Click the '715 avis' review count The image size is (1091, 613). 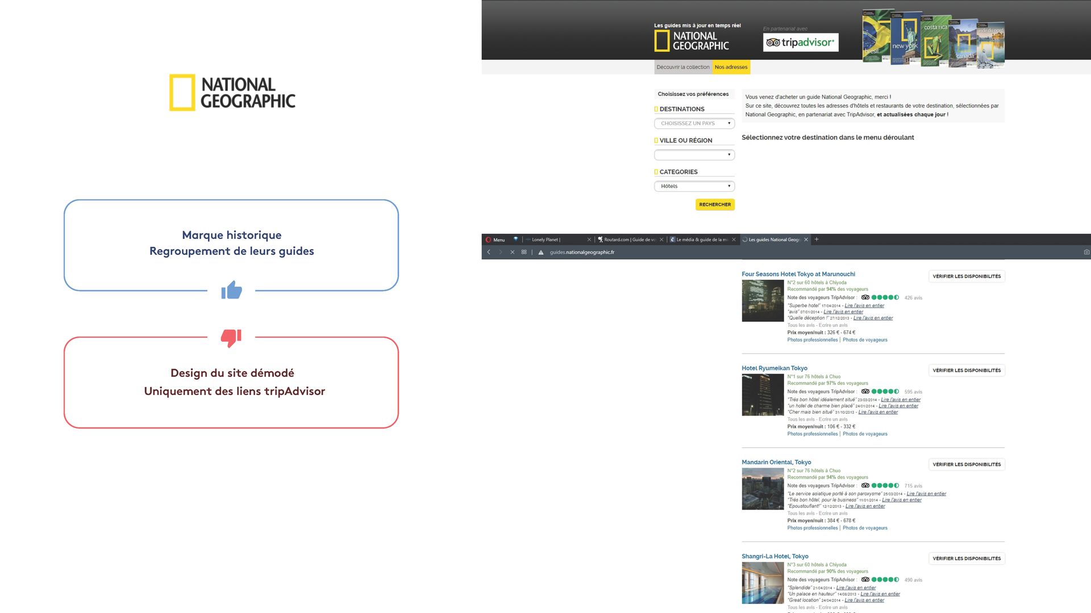[913, 486]
